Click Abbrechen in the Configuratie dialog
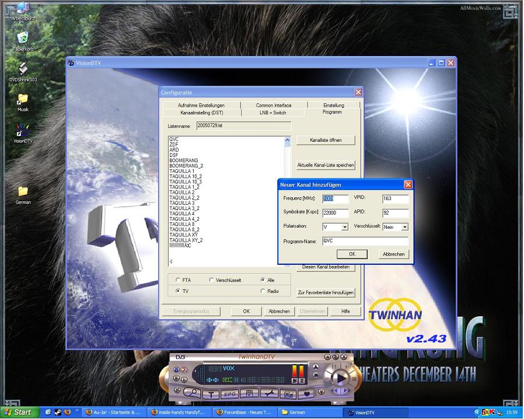 pos(279,311)
